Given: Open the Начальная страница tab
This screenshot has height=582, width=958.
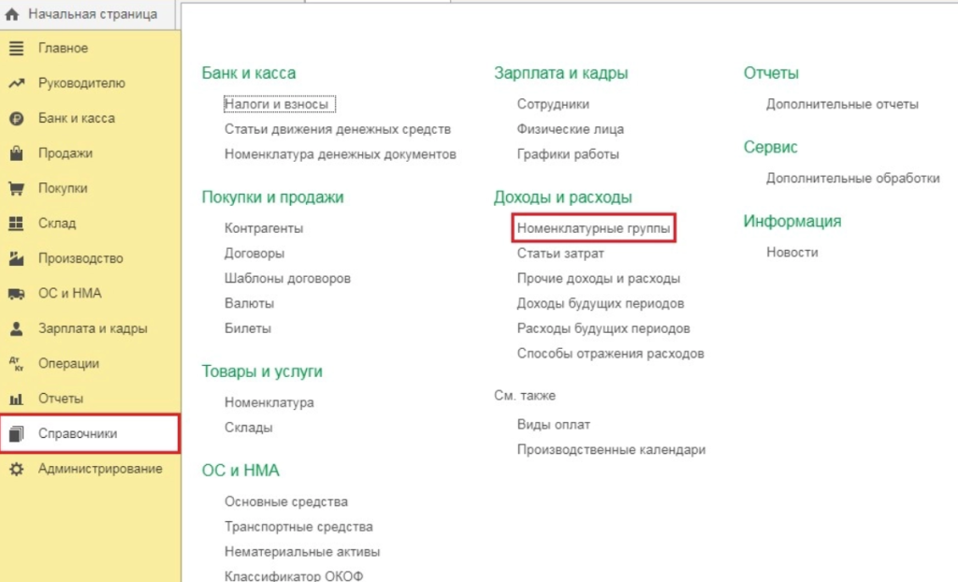Looking at the screenshot, I should [89, 14].
